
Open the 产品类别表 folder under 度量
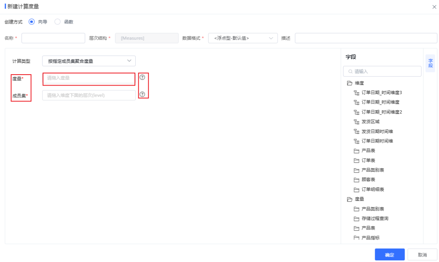tap(373, 209)
